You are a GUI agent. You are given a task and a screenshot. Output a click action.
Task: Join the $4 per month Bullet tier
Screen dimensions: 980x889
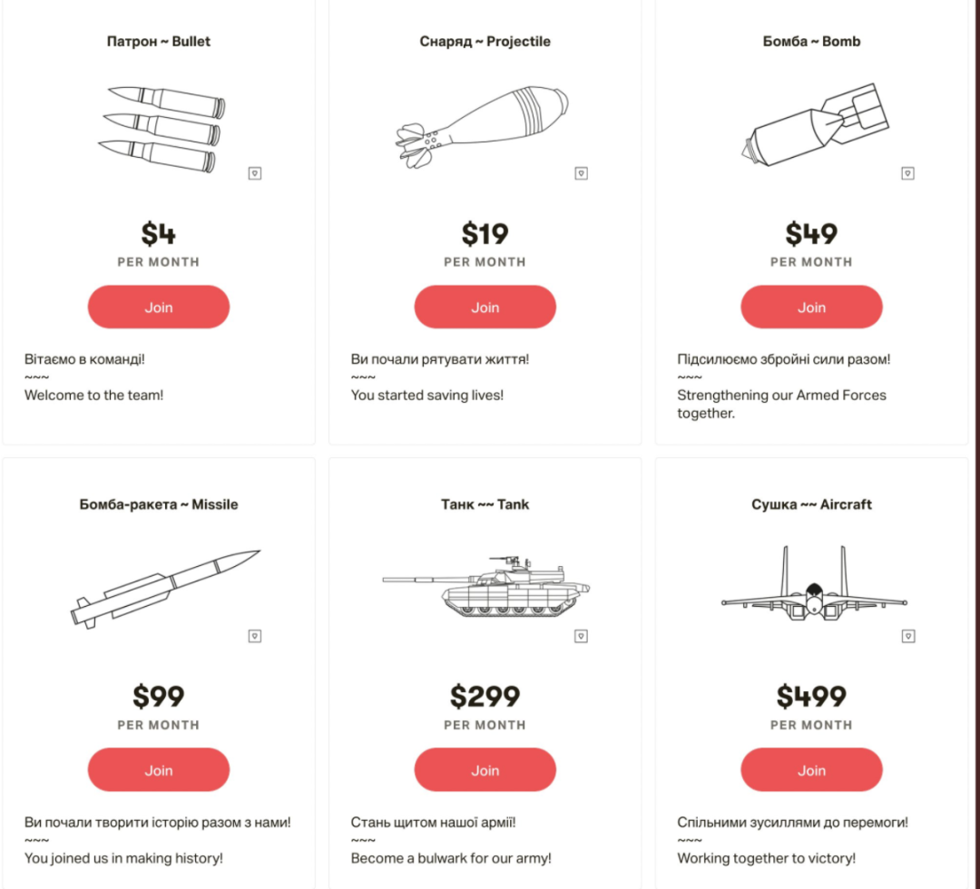[x=159, y=307]
